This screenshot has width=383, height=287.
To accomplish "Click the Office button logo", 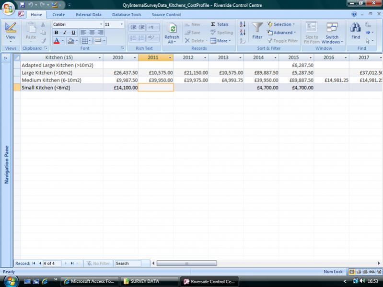I will tap(8, 8).
